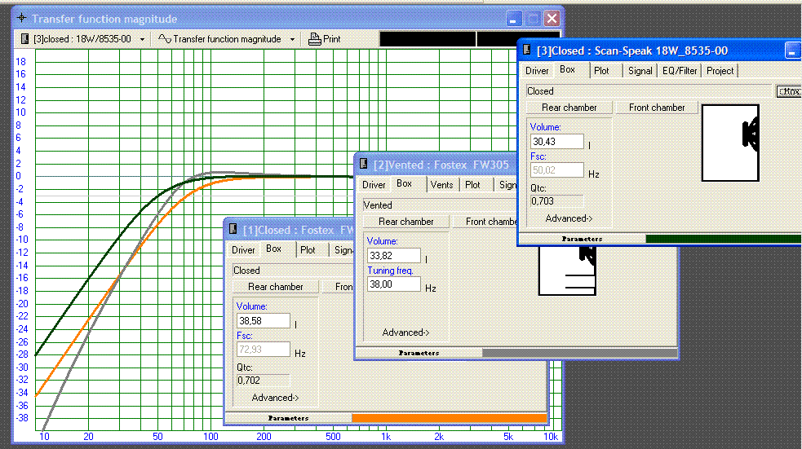The height and width of the screenshot is (449, 802).
Task: Open Project tab in [3]Closed Scan-Speak window
Action: pyautogui.click(x=720, y=71)
